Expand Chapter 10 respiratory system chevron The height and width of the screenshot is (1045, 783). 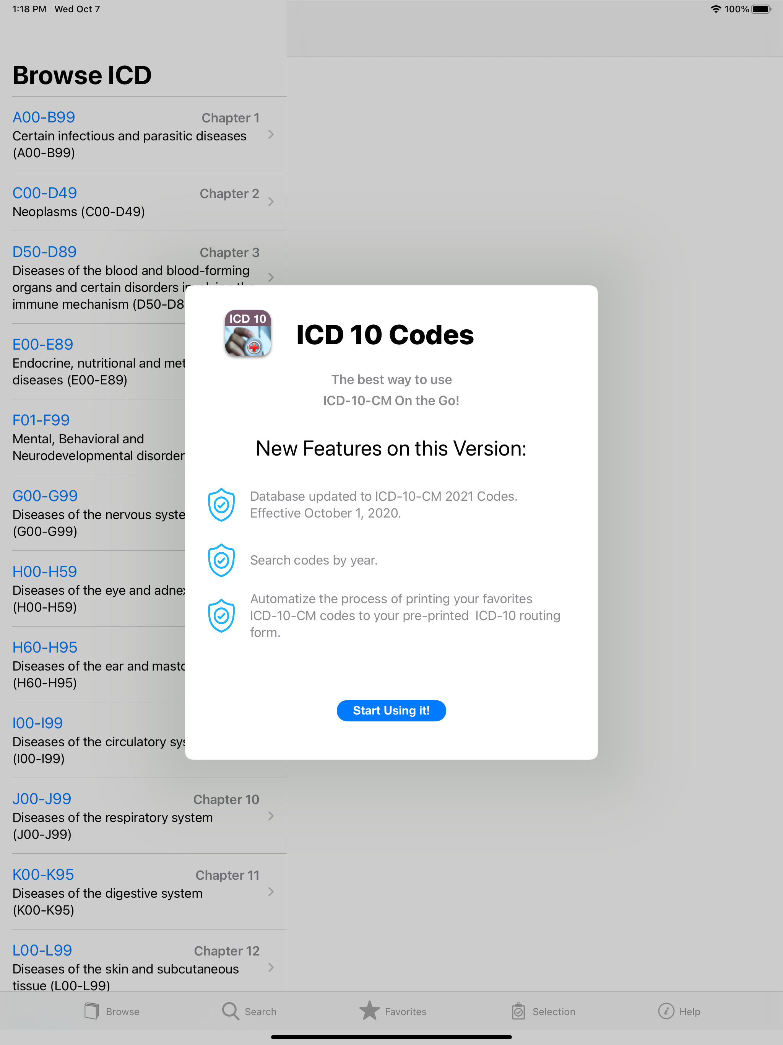tap(271, 816)
